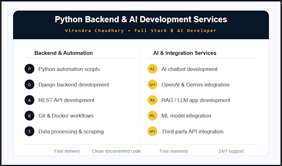The height and width of the screenshot is (166, 282).
Task: Select 'RAG / LLM app development' text
Action: click(196, 100)
